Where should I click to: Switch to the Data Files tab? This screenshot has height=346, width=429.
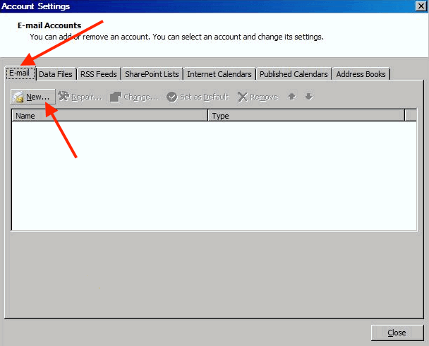pos(56,74)
